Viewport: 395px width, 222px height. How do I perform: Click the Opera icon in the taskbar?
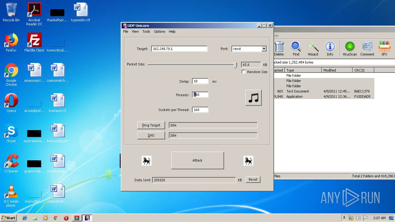[66, 218]
